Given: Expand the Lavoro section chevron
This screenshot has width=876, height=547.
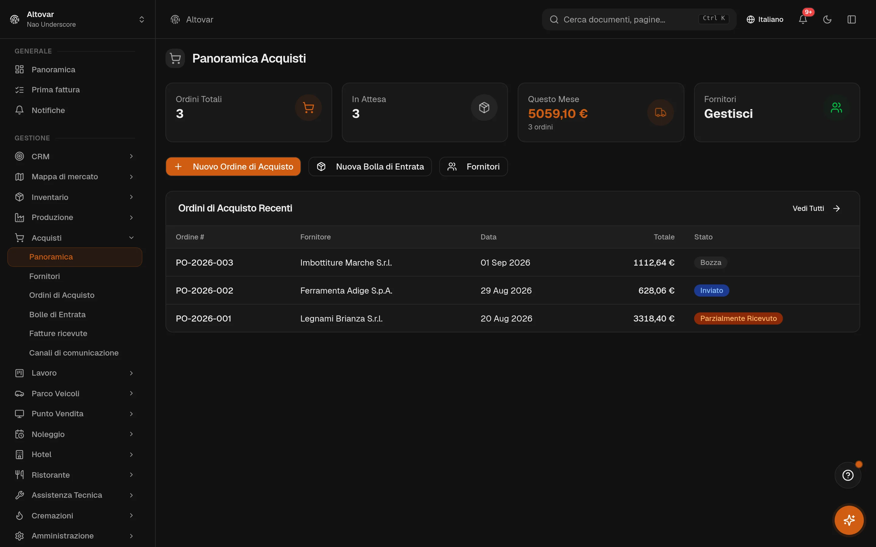Looking at the screenshot, I should pyautogui.click(x=131, y=373).
